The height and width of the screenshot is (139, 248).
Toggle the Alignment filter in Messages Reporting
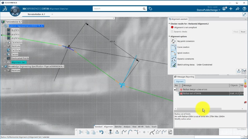pos(180,82)
